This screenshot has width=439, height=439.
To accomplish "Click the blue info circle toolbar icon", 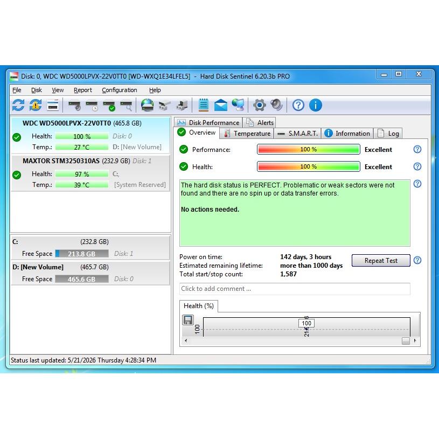I will (316, 105).
